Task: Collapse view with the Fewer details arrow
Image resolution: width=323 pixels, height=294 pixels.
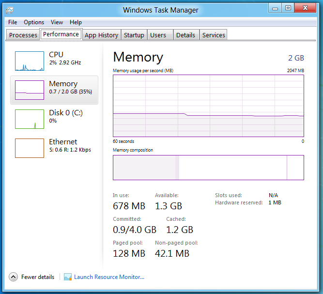Action: point(13,277)
